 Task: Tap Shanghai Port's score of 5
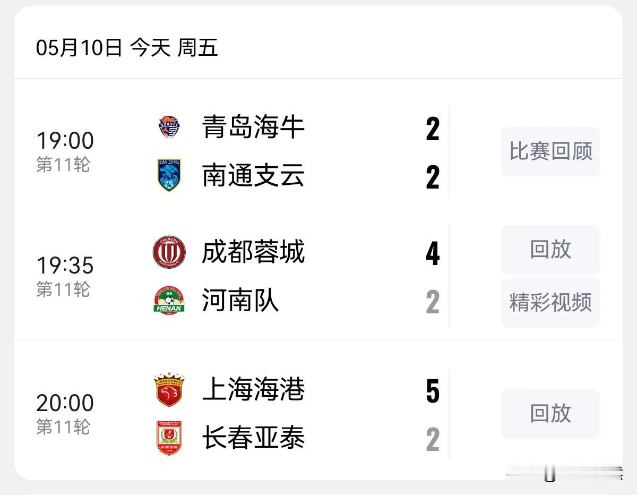coord(433,391)
